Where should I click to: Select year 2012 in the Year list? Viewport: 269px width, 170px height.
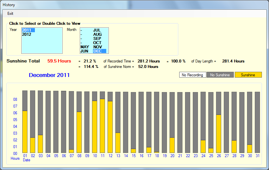[x=26, y=34]
